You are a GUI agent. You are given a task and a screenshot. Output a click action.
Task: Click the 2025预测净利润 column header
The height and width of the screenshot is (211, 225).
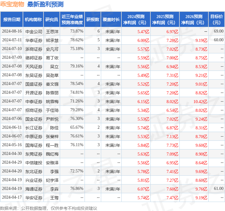(x=165, y=20)
